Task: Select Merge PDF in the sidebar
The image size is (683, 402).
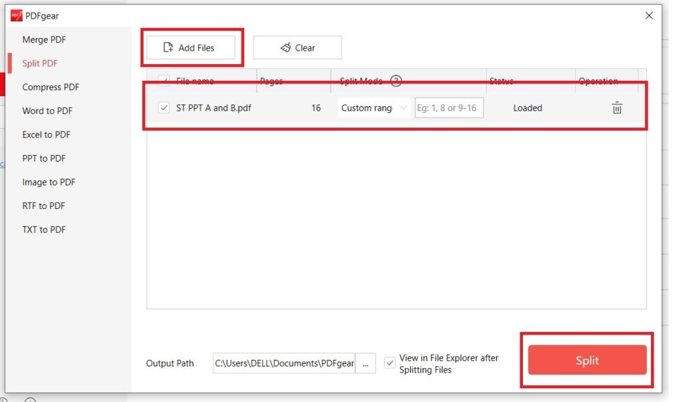Action: 44,39
